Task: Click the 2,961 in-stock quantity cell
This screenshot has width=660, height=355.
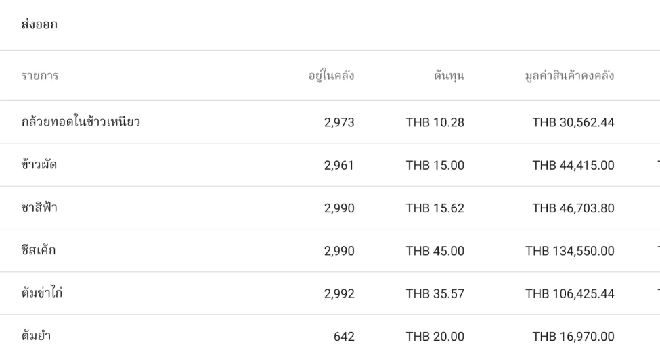Action: (x=340, y=165)
